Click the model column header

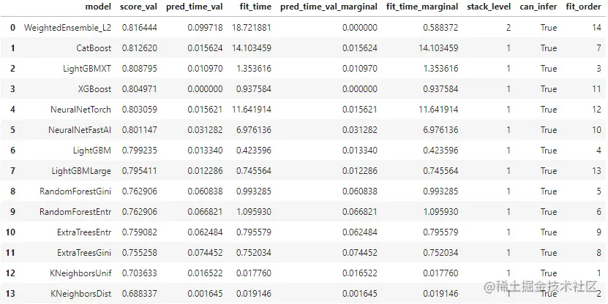click(x=98, y=7)
